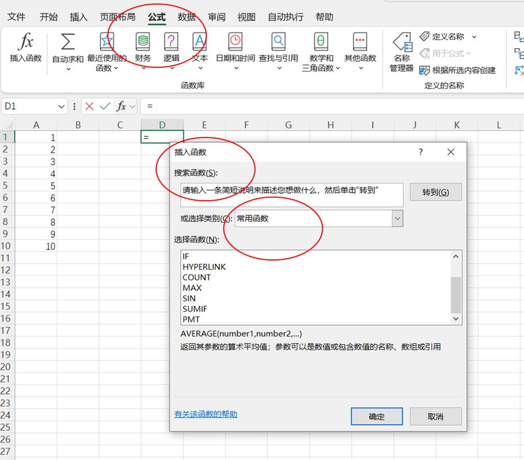Click the 自动求和 sigma icon
Image resolution: width=524 pixels, height=460 pixels.
(x=68, y=42)
